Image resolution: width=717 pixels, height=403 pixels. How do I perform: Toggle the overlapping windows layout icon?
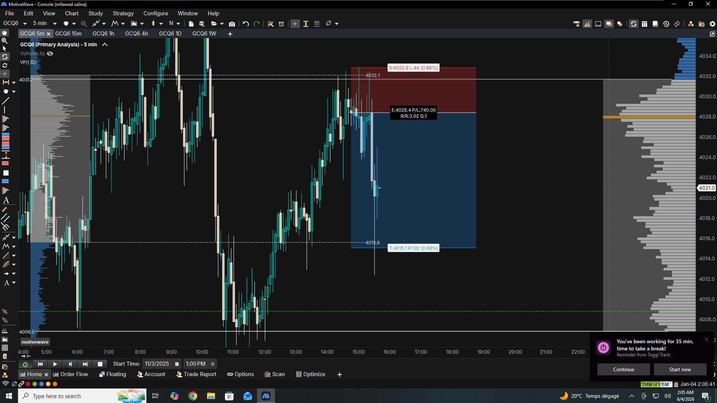tap(609, 24)
